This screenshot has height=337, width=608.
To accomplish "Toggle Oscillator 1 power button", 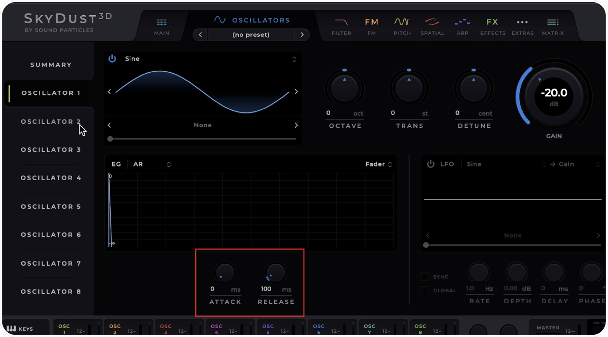I will point(112,58).
